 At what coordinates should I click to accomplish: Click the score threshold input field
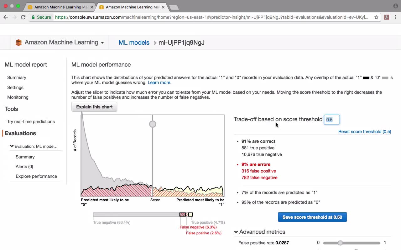[331, 120]
